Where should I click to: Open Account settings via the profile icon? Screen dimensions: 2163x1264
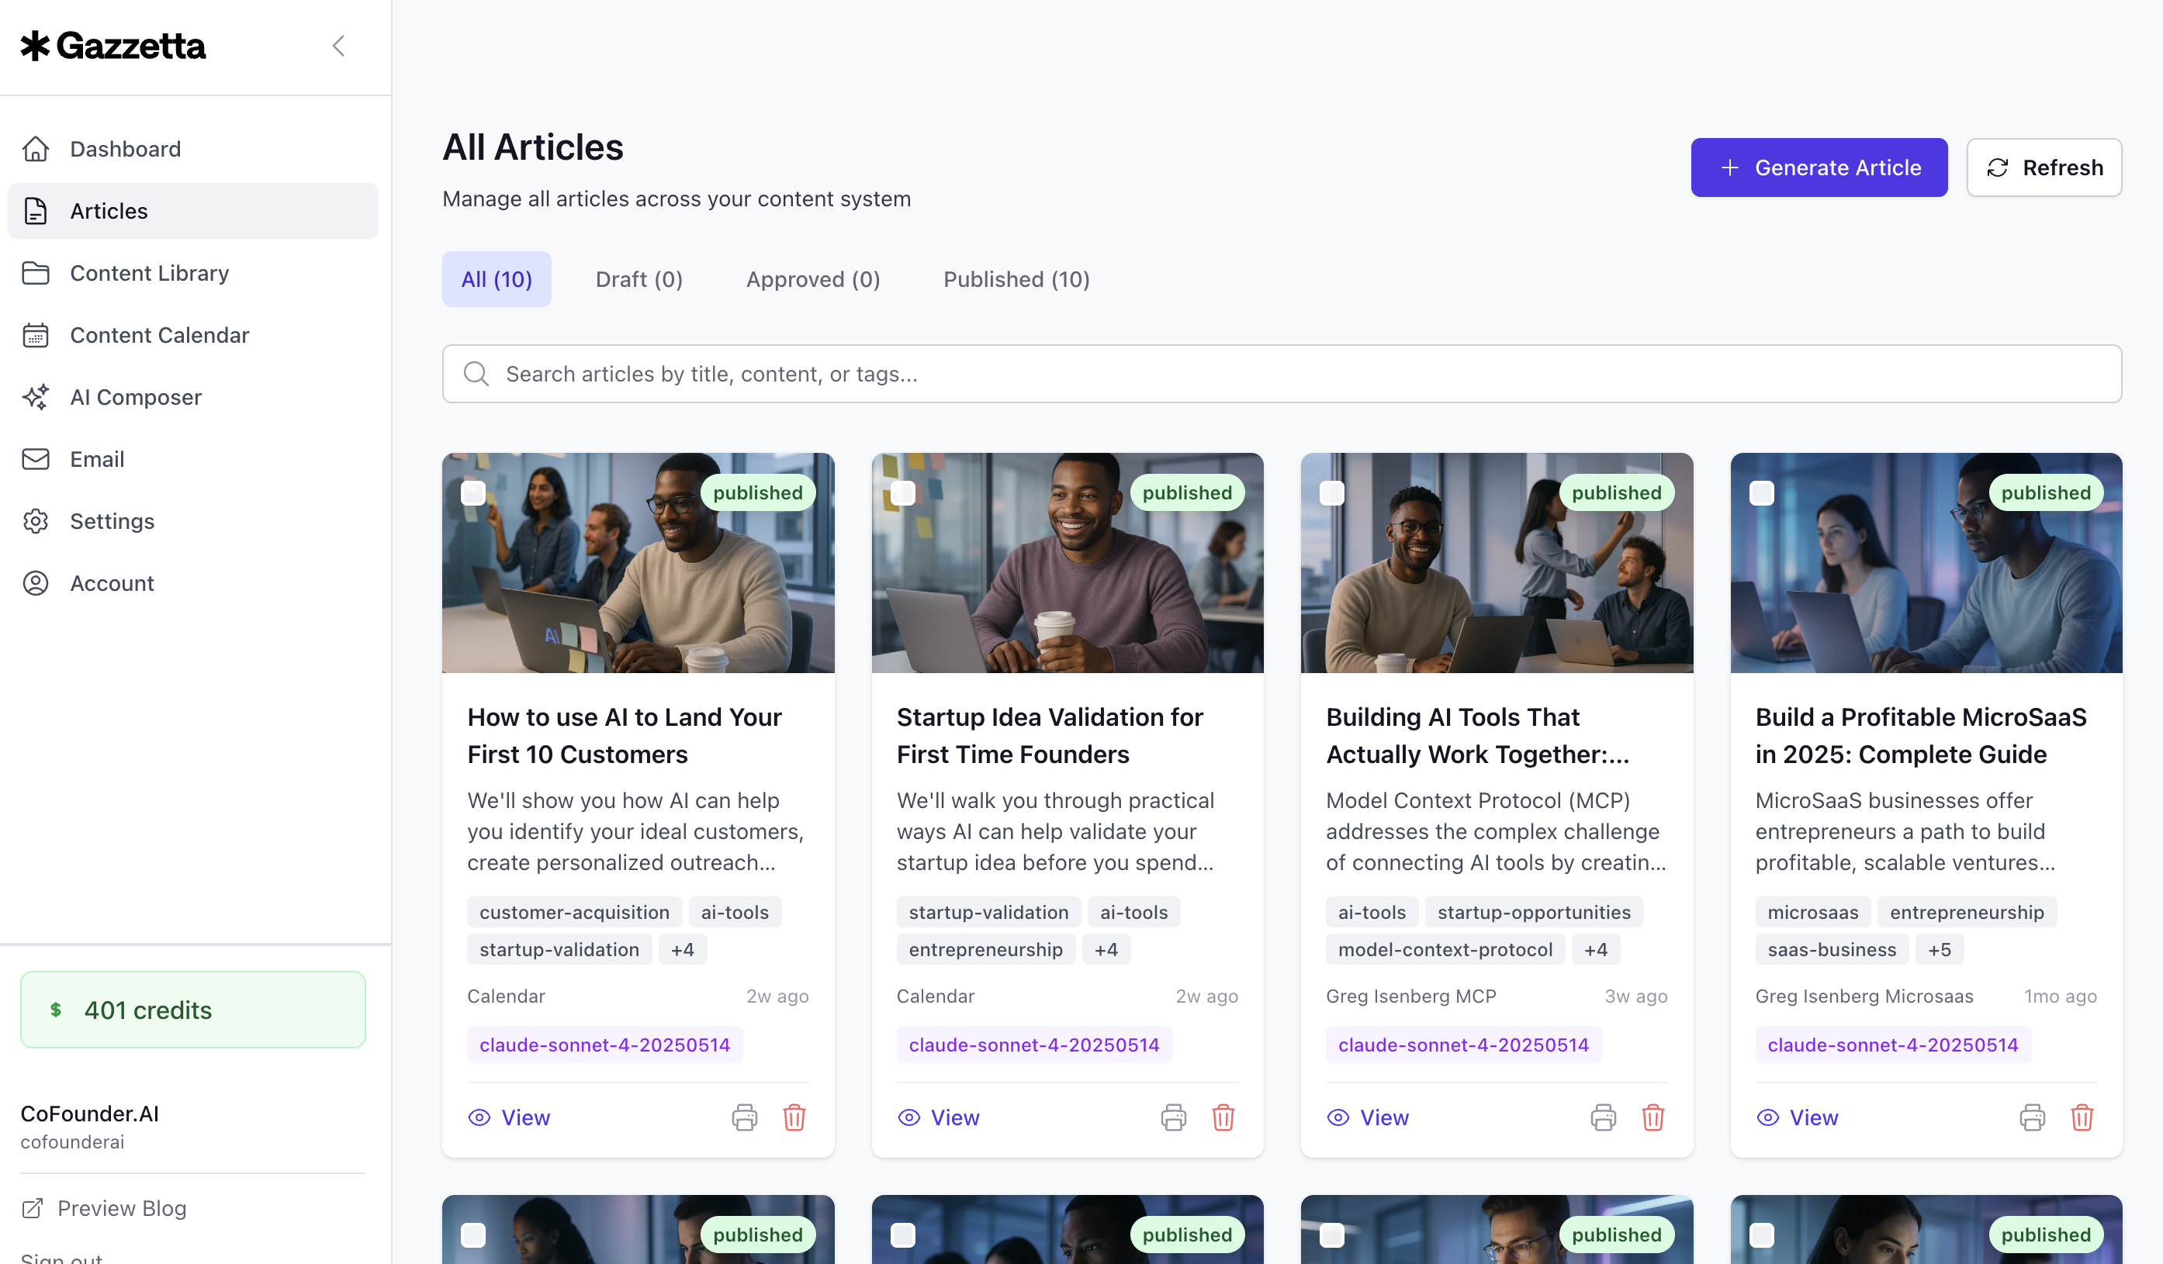click(35, 582)
